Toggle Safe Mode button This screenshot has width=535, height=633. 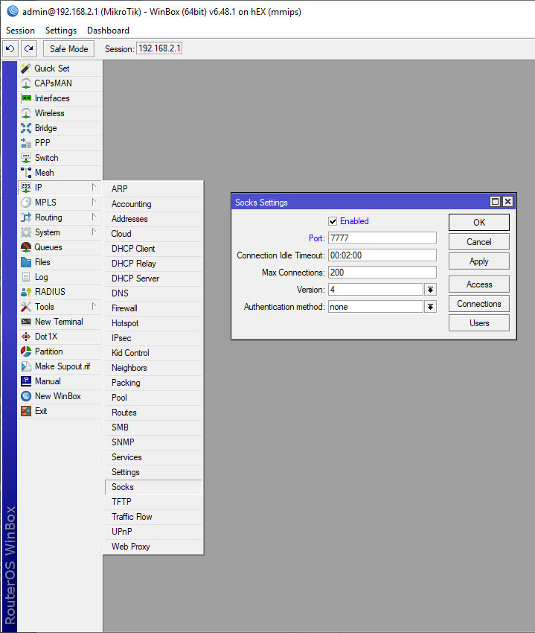coord(68,49)
